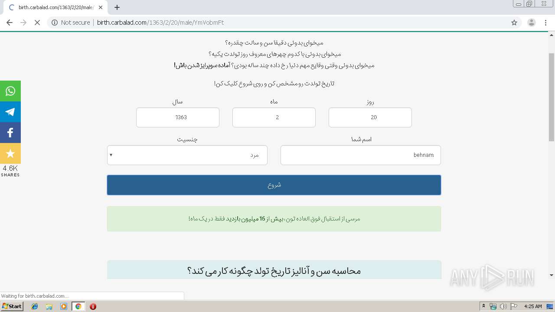The image size is (555, 312).
Task: Click the scrollbar down arrow
Action: [x=552, y=275]
